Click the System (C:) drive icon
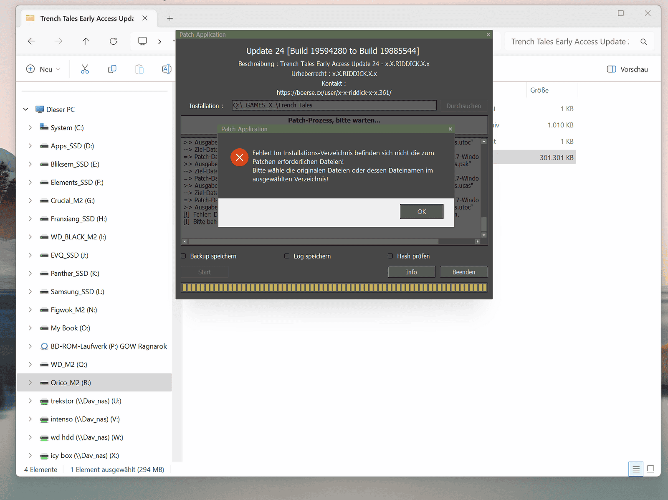This screenshot has height=500, width=668. tap(44, 127)
